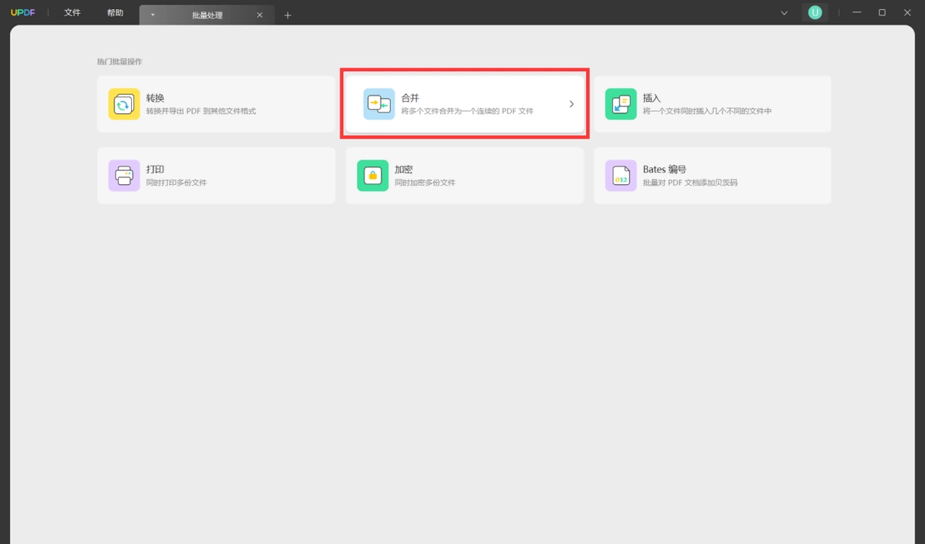The image size is (925, 544).
Task: Click the purple 打印 printer icon
Action: point(124,176)
